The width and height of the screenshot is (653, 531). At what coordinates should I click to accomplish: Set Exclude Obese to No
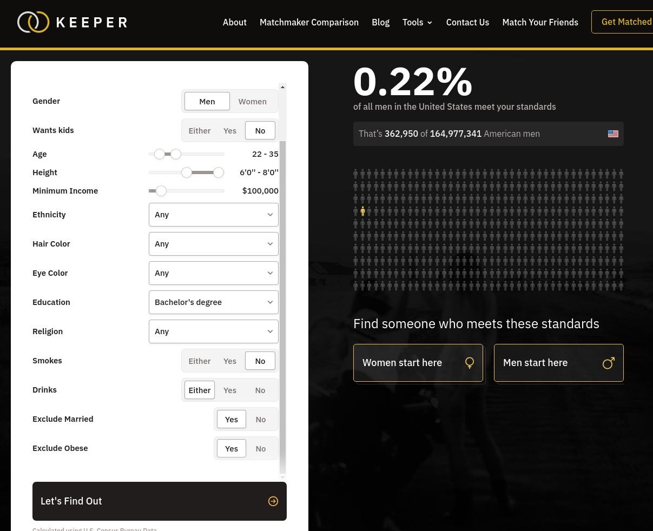[x=261, y=448]
